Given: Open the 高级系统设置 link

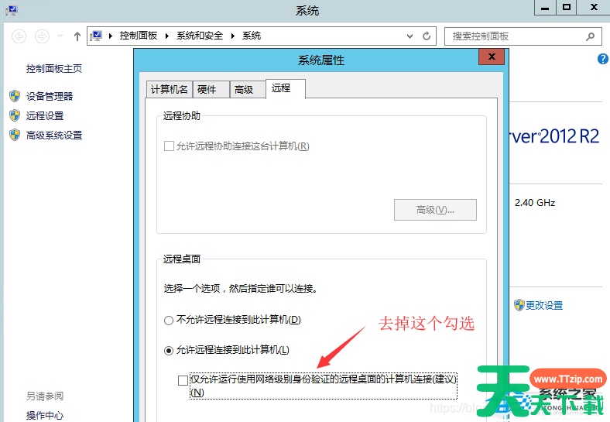Looking at the screenshot, I should click(x=54, y=135).
